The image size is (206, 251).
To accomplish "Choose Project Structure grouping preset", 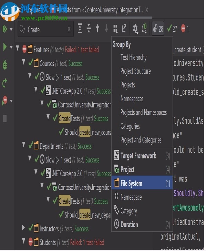I will pos(135,71).
